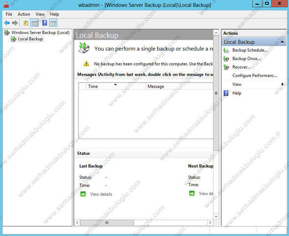Click the Message column header
This screenshot has height=236, width=289.
click(x=179, y=87)
